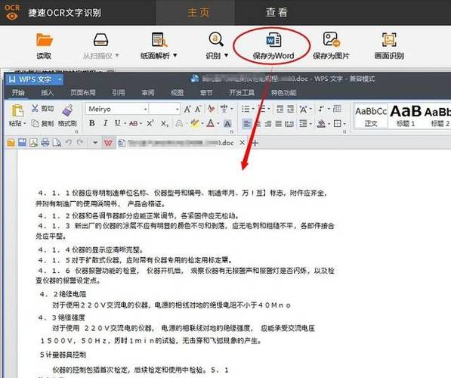Apply the 正文 style
The height and width of the screenshot is (378, 451).
click(x=371, y=116)
